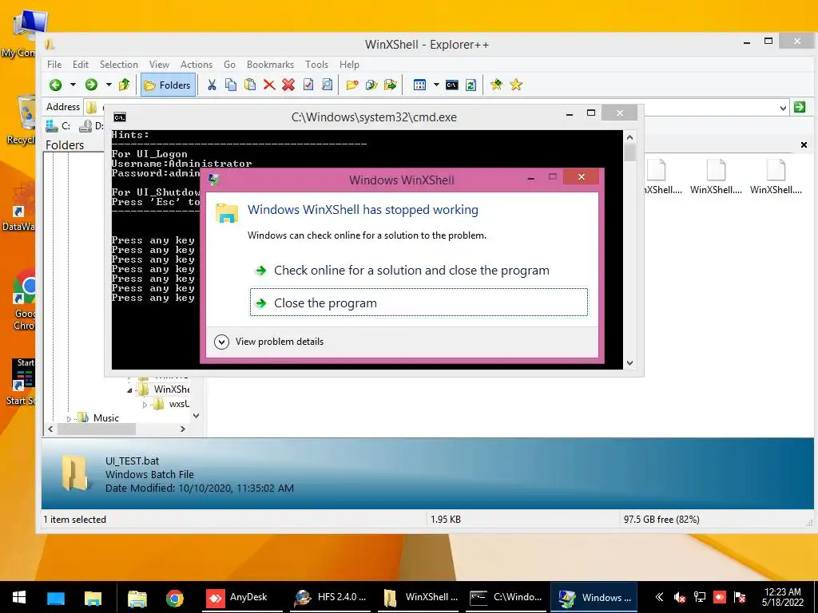This screenshot has width=818, height=613.
Task: Select drive D: in drives bar
Action: [x=91, y=125]
